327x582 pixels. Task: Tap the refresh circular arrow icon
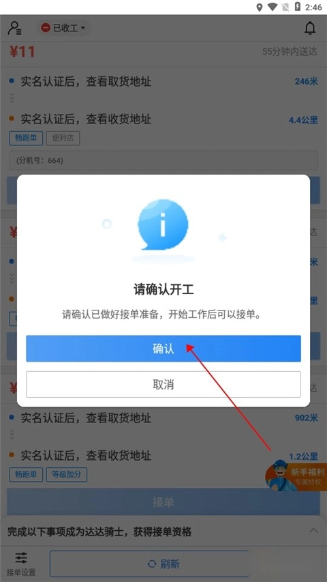[152, 564]
